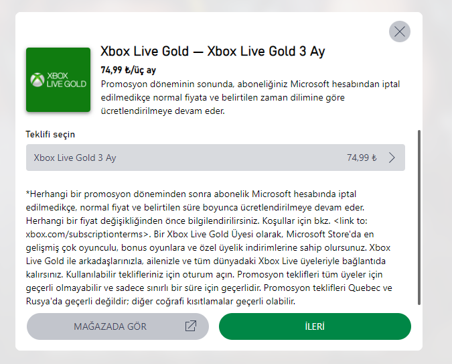Click the "Rusya'da geçerli değildir" restriction text
Viewport: 452px width, 364px height.
coord(74,301)
